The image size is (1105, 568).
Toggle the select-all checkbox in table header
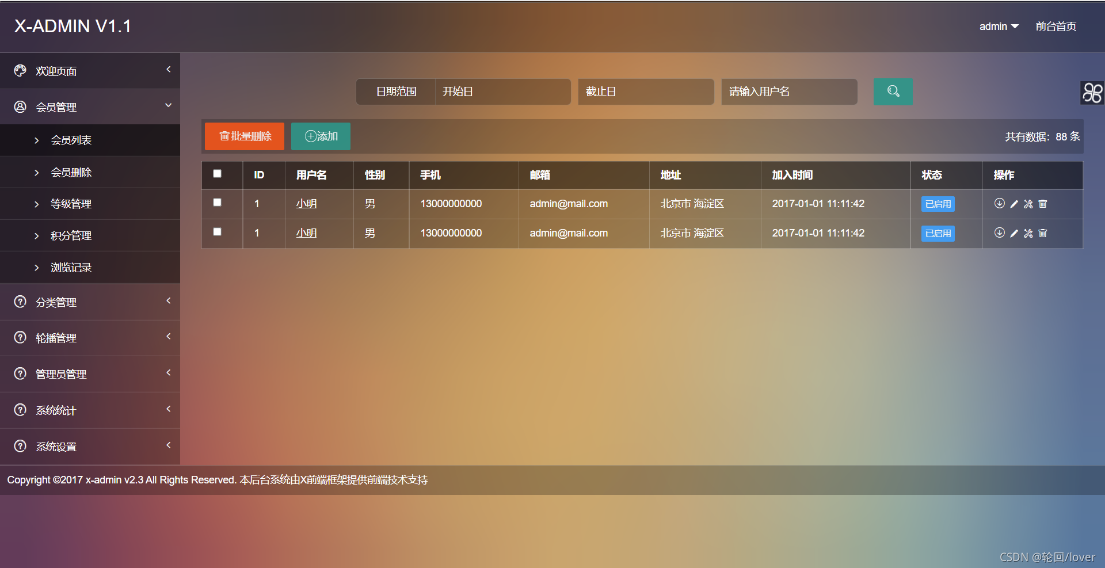(x=218, y=174)
